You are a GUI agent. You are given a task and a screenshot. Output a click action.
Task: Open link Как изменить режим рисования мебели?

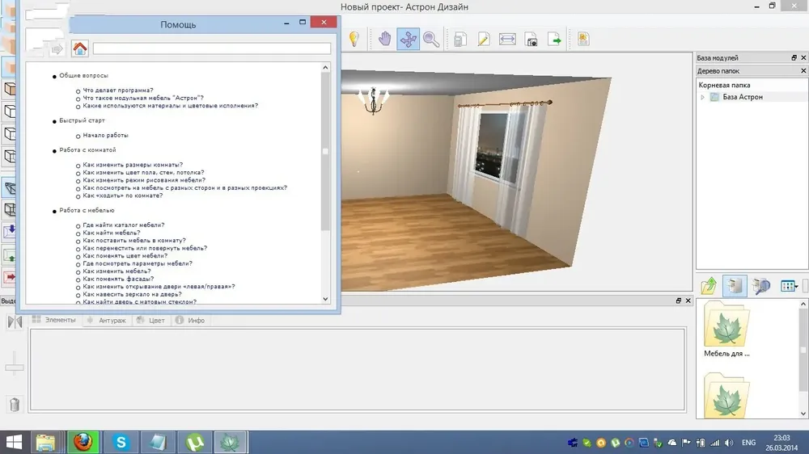tap(144, 180)
